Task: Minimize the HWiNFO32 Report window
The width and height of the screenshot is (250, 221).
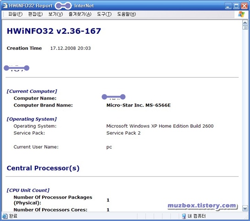Action: (228, 6)
